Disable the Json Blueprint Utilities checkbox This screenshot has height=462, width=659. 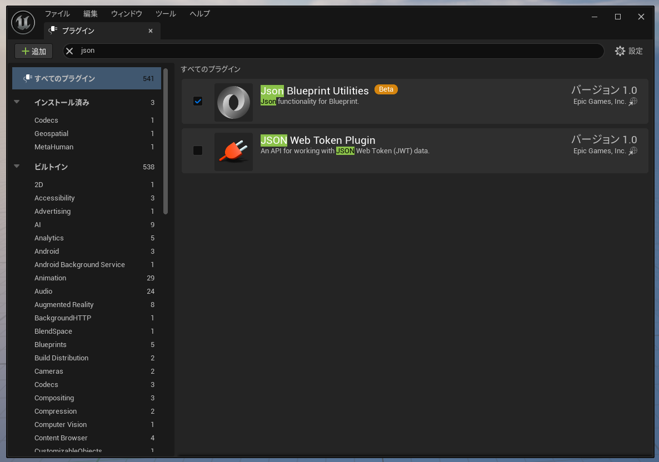pyautogui.click(x=198, y=101)
